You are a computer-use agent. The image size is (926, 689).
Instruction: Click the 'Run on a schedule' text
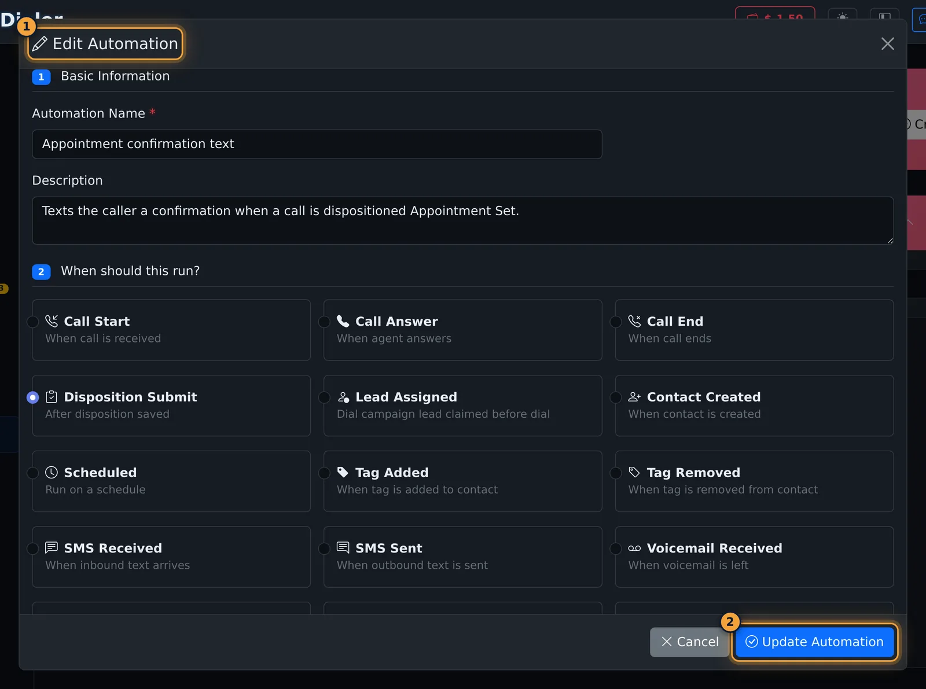pos(95,490)
